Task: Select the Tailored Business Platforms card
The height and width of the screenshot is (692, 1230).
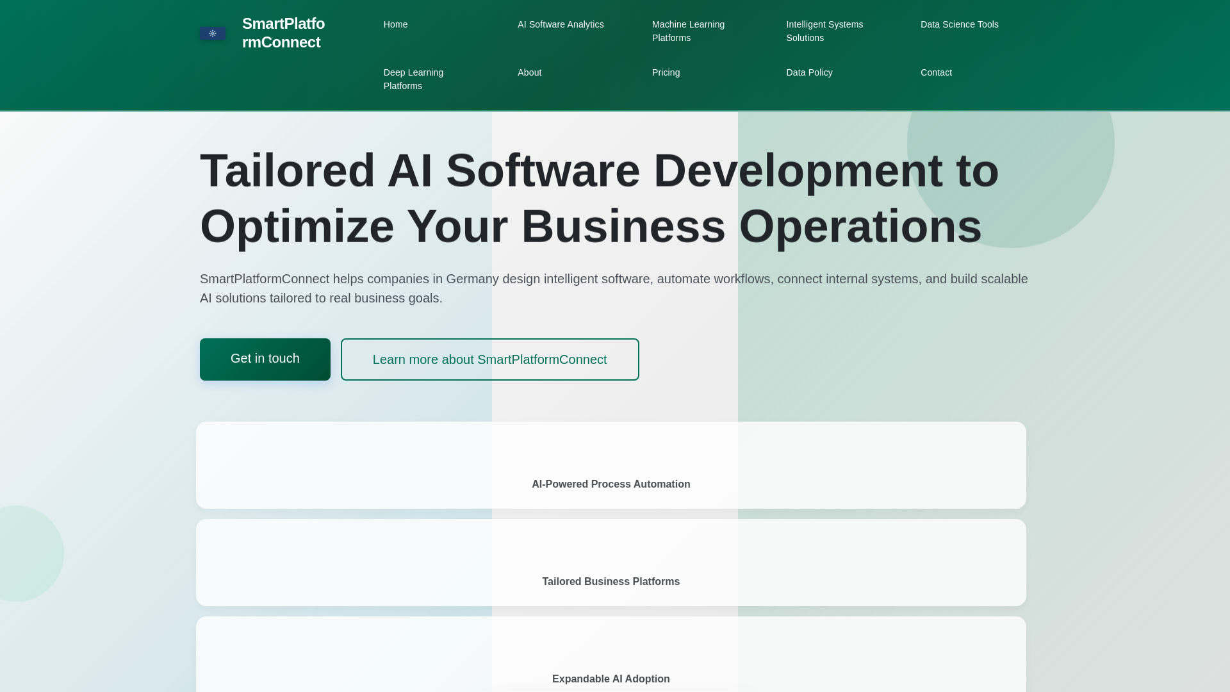Action: [x=611, y=563]
